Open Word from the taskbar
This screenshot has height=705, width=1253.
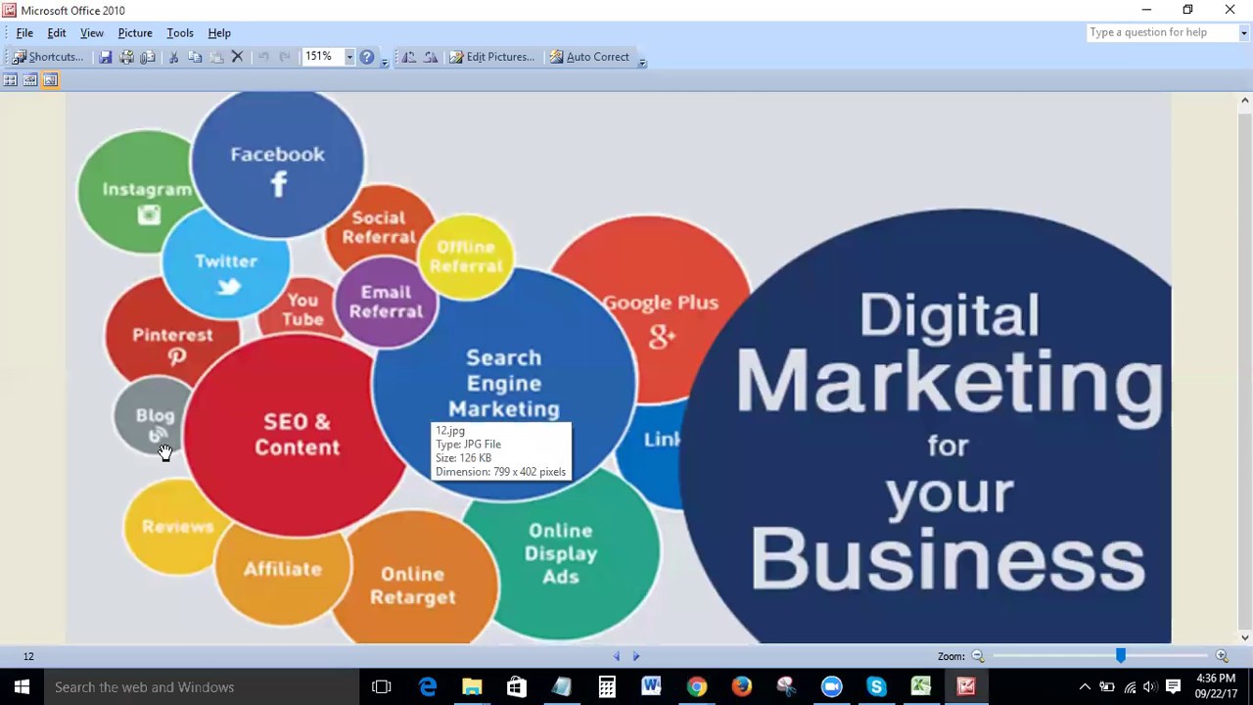(x=651, y=687)
